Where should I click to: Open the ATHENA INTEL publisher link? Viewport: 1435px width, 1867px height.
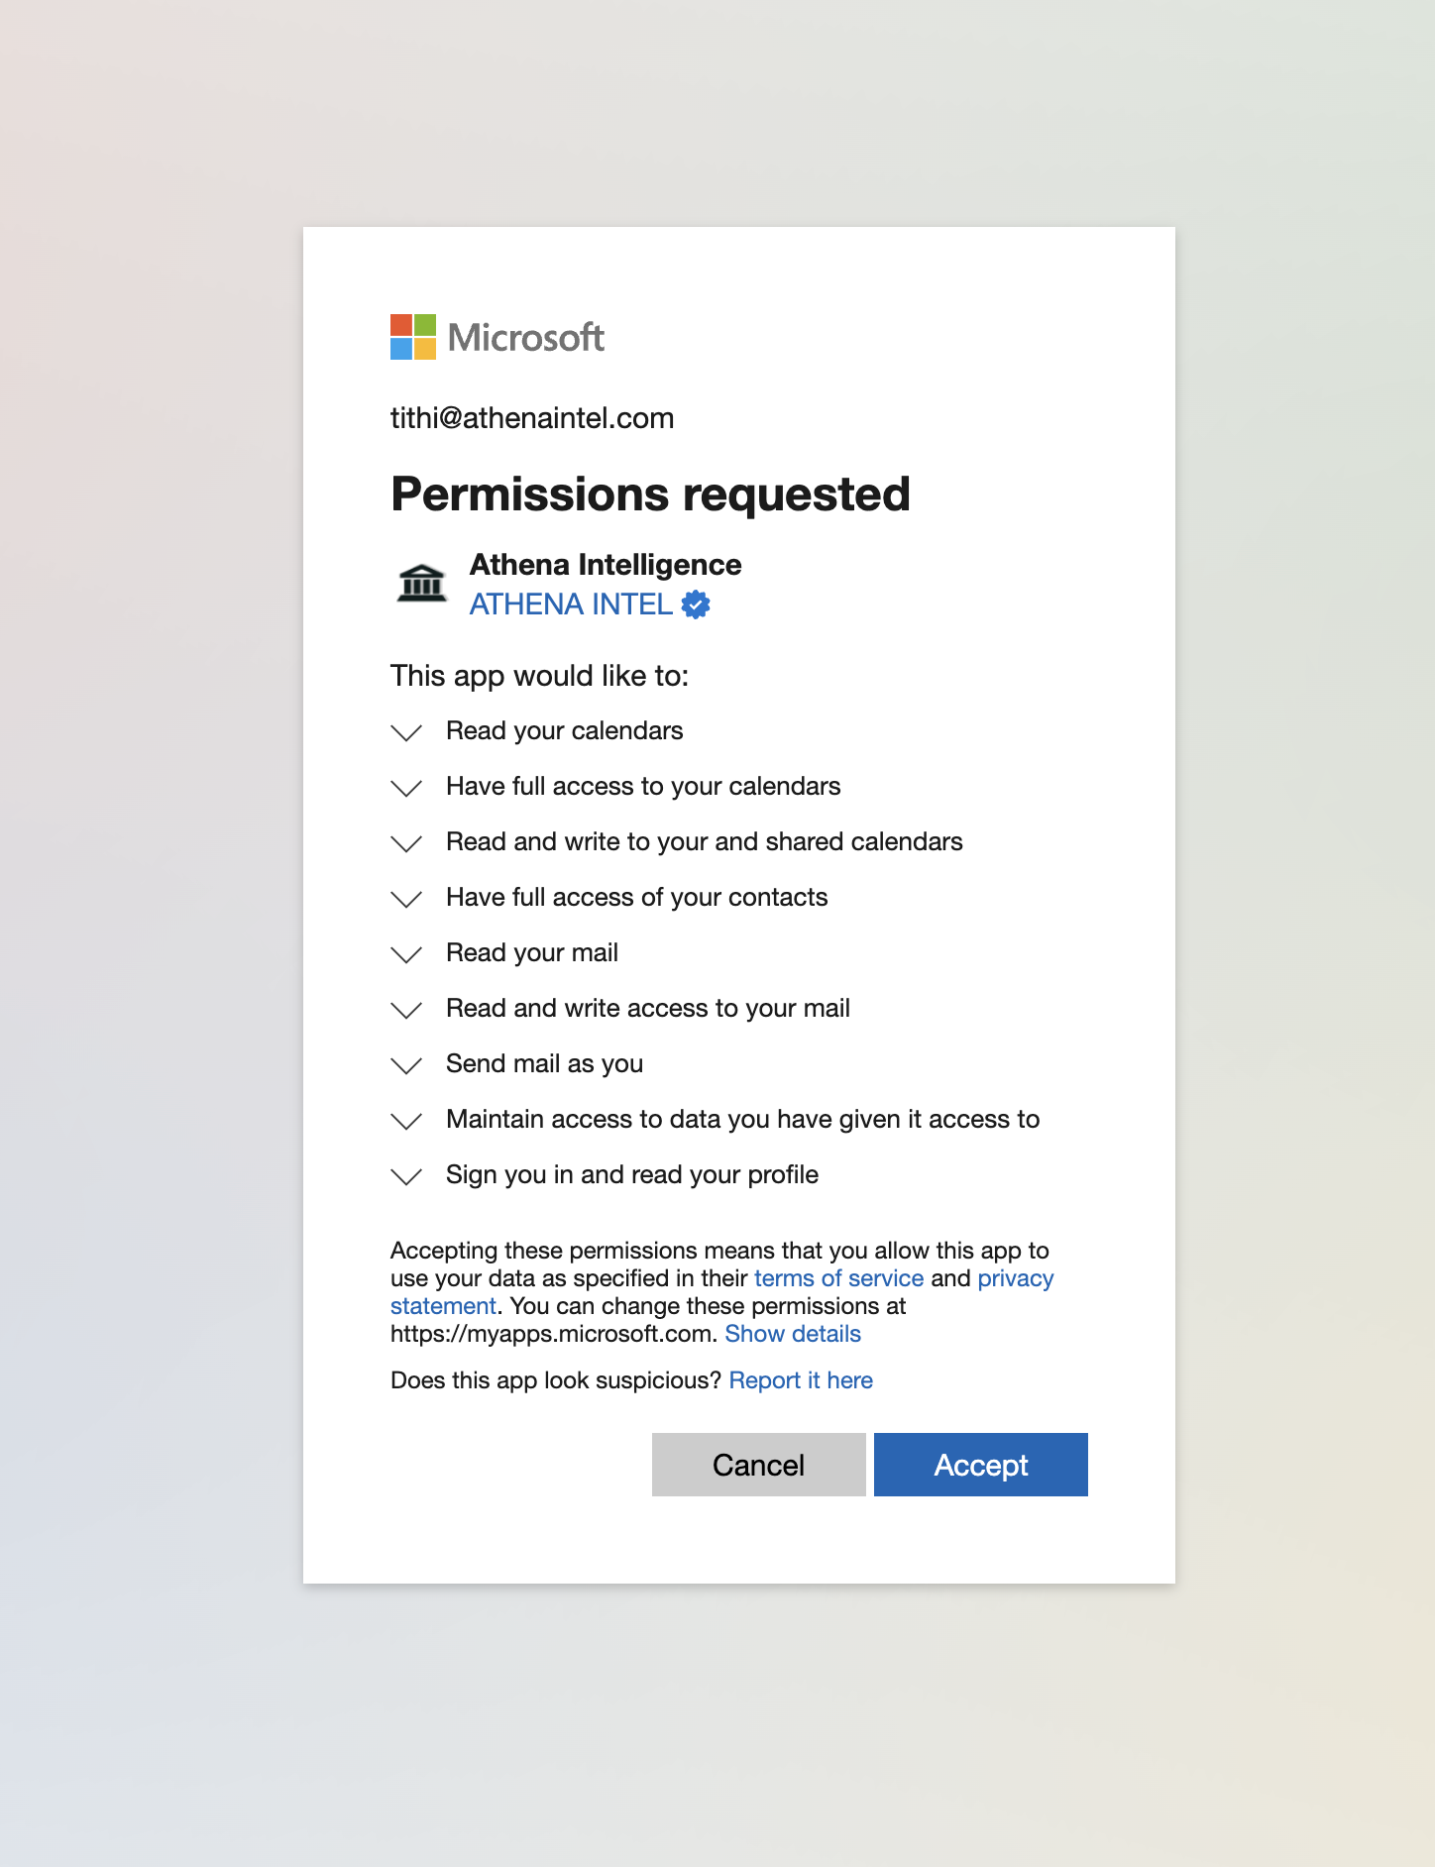click(571, 604)
